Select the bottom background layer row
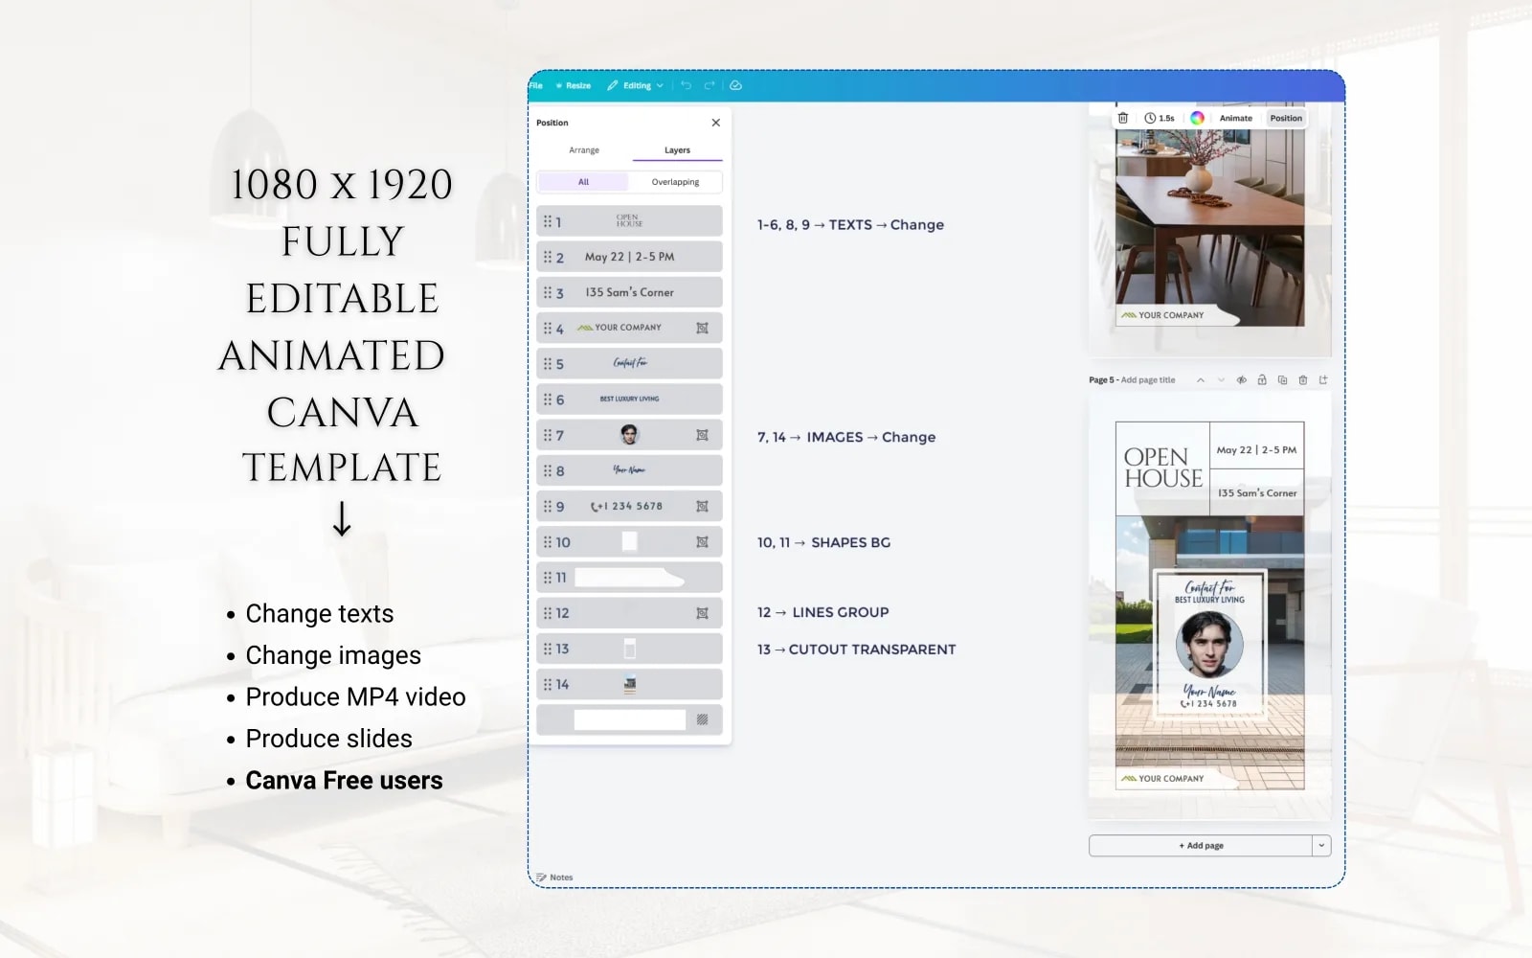The width and height of the screenshot is (1532, 958). tap(629, 719)
